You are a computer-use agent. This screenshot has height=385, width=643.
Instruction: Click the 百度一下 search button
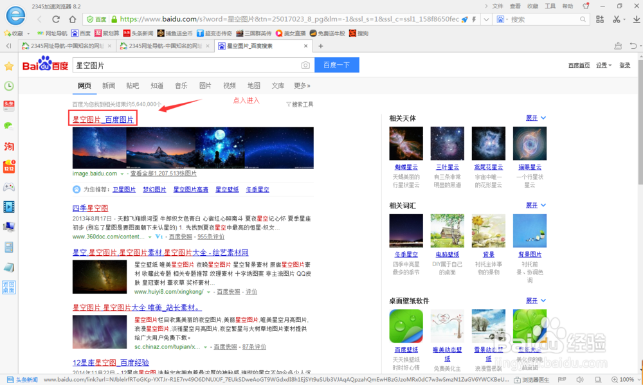337,65
